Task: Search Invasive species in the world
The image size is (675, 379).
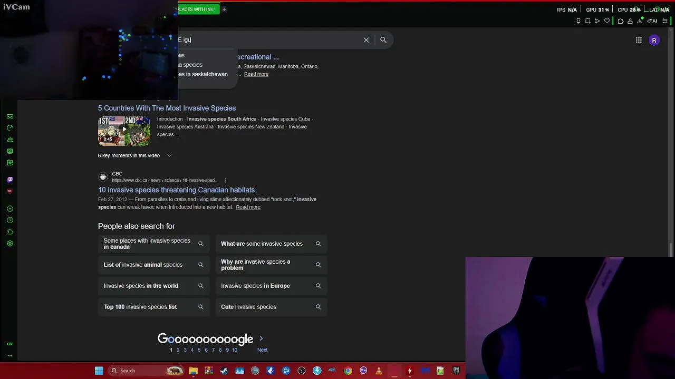Action: point(153,286)
